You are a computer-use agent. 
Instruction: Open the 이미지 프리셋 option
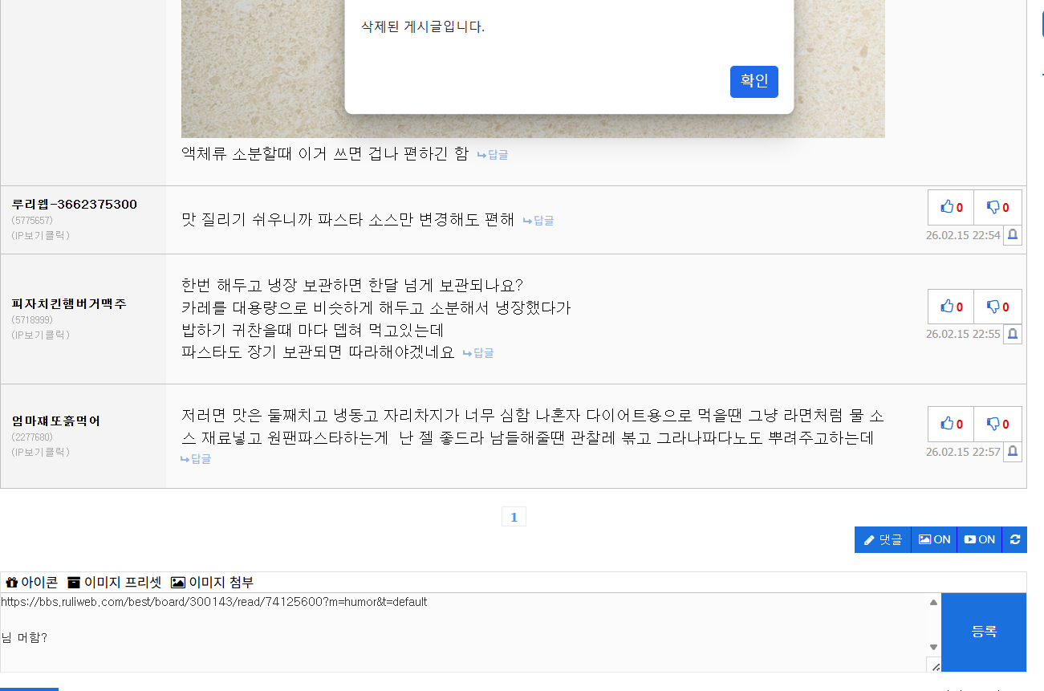click(x=114, y=583)
